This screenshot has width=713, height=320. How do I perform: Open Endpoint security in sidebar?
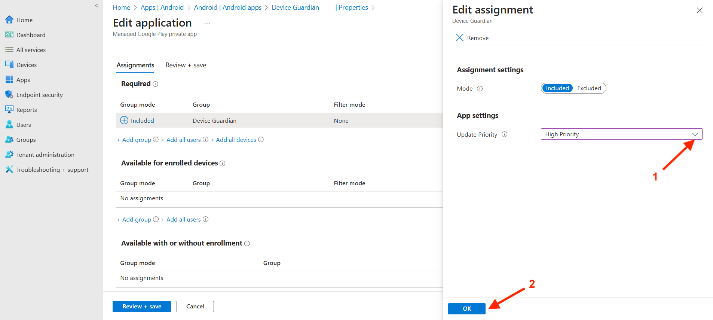click(x=39, y=95)
